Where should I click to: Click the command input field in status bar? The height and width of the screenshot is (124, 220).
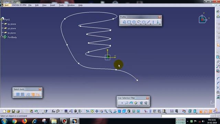pyautogui.click(x=186, y=116)
